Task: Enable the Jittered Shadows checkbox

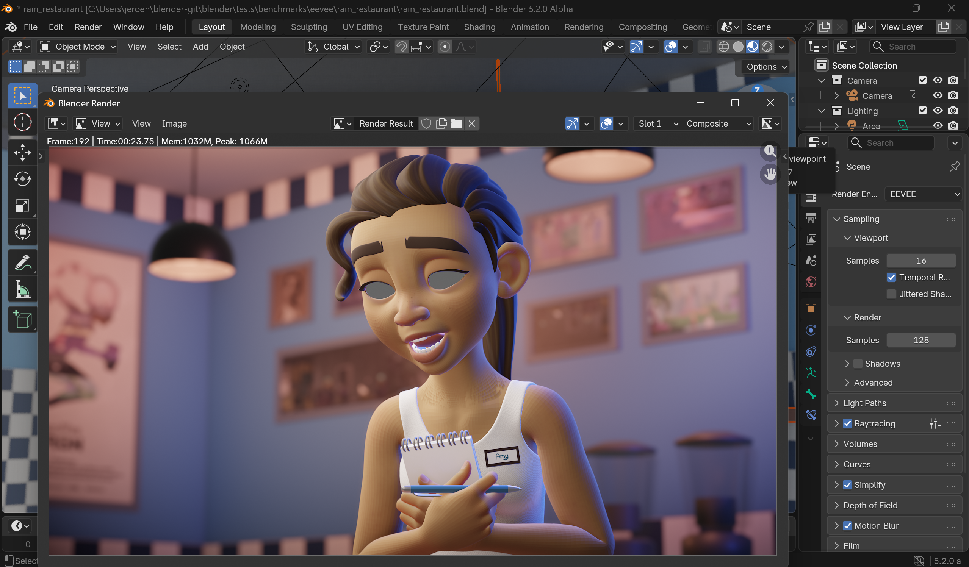Action: [x=891, y=294]
